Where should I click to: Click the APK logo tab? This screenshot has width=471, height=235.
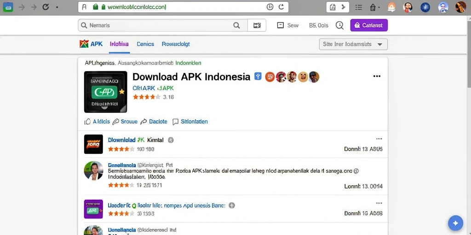pos(91,44)
